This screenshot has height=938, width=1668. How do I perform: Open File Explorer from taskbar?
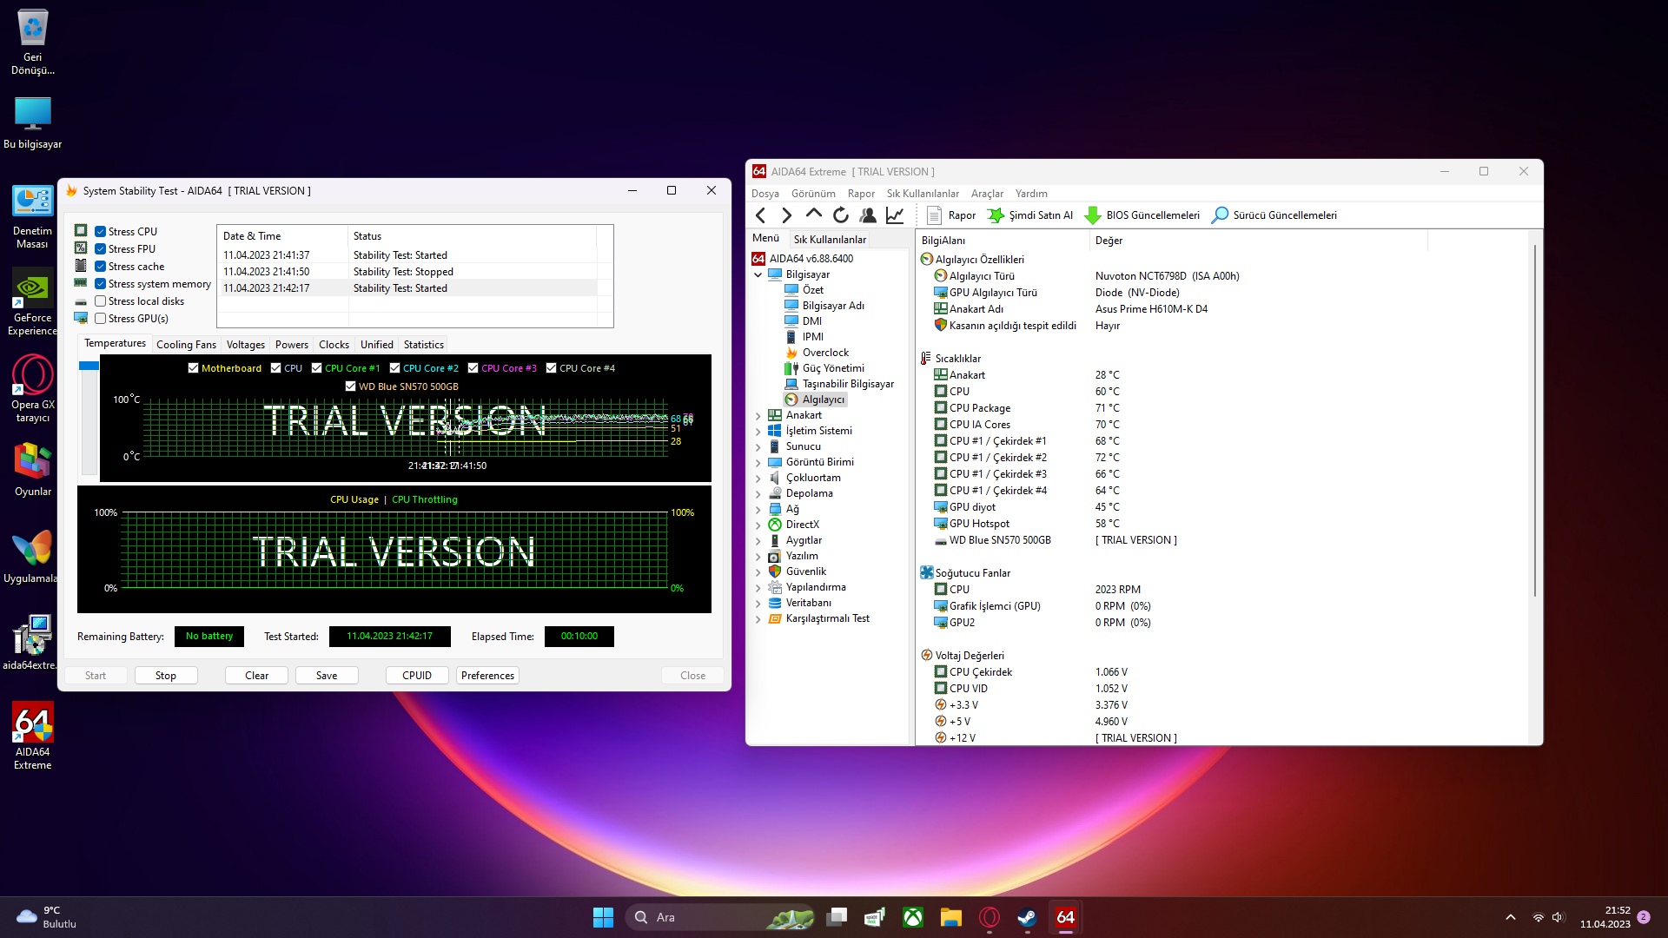coord(951,917)
